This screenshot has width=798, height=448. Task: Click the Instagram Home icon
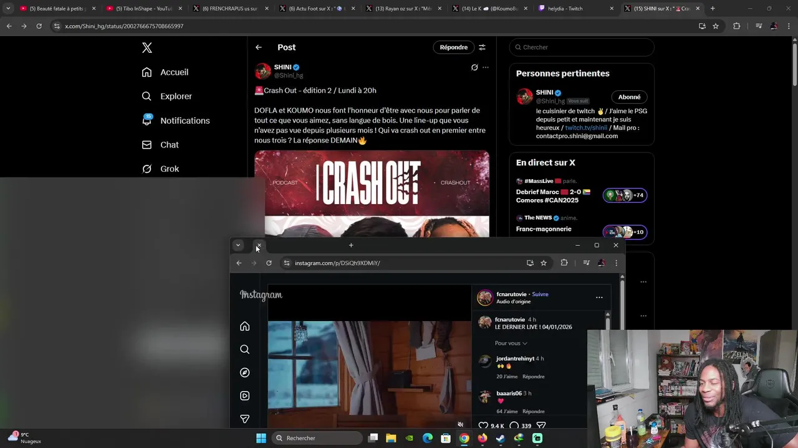[244, 326]
